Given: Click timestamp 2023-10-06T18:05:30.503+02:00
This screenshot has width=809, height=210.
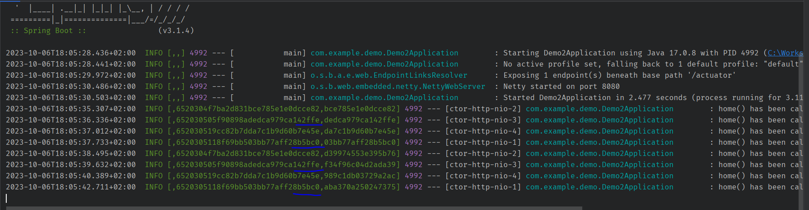Looking at the screenshot, I should 71,97.
